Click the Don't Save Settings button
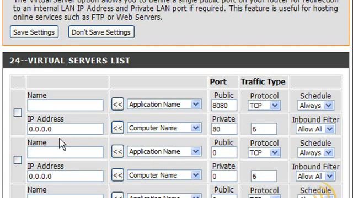Viewport: 353px width, 198px height. pyautogui.click(x=101, y=32)
